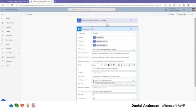Focus the Search for helpful resources box
This screenshot has width=196, height=110.
pos(92,10)
